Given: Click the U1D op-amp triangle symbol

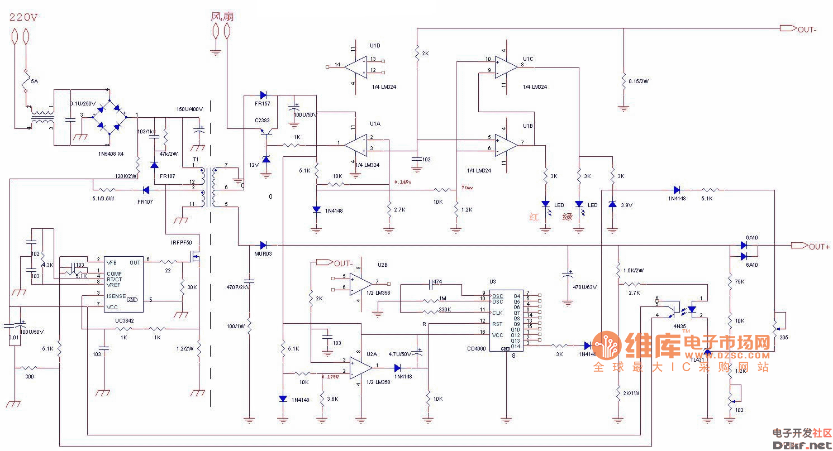Looking at the screenshot, I should [355, 66].
